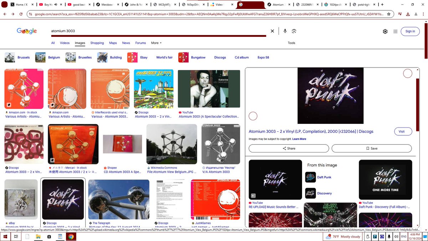Click the browser address bar URL
The height and width of the screenshot is (241, 428).
click(209, 14)
